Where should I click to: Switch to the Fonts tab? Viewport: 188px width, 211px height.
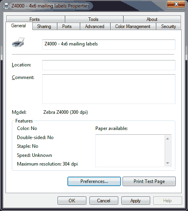coord(35,19)
